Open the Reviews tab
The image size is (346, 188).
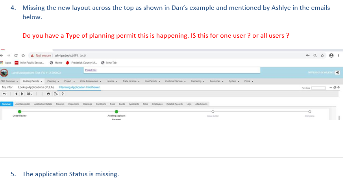tap(60, 104)
